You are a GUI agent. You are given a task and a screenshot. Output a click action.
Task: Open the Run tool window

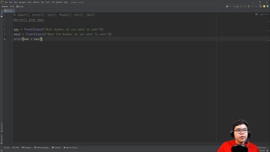point(7,148)
